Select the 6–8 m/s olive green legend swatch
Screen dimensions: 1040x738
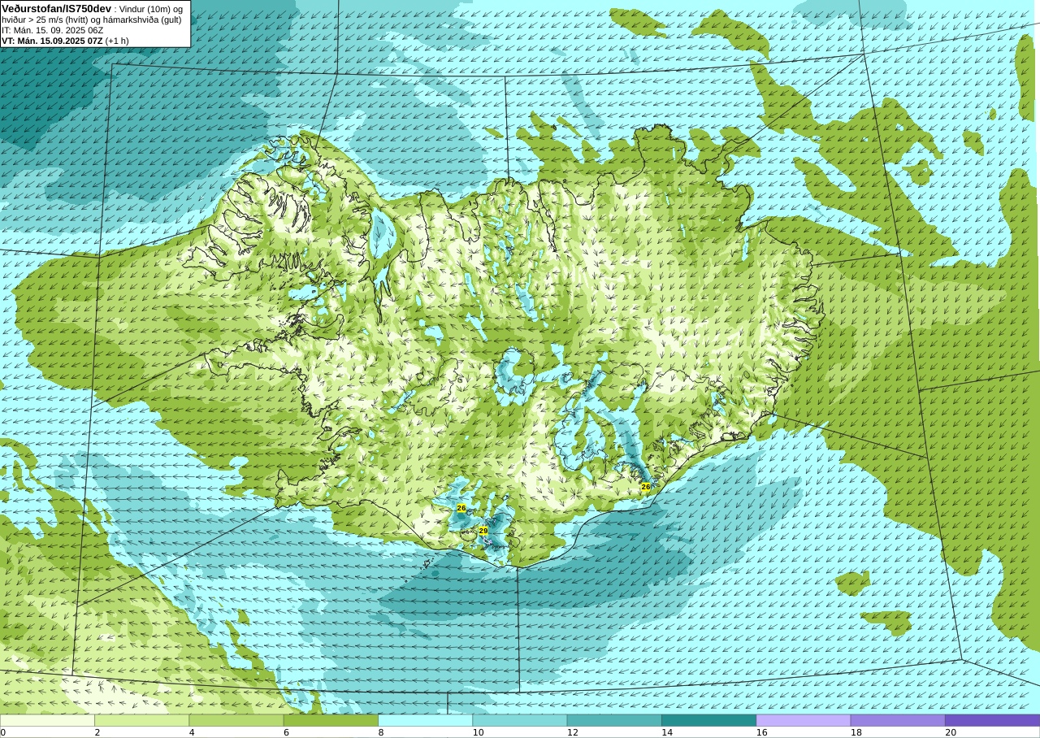coord(331,720)
